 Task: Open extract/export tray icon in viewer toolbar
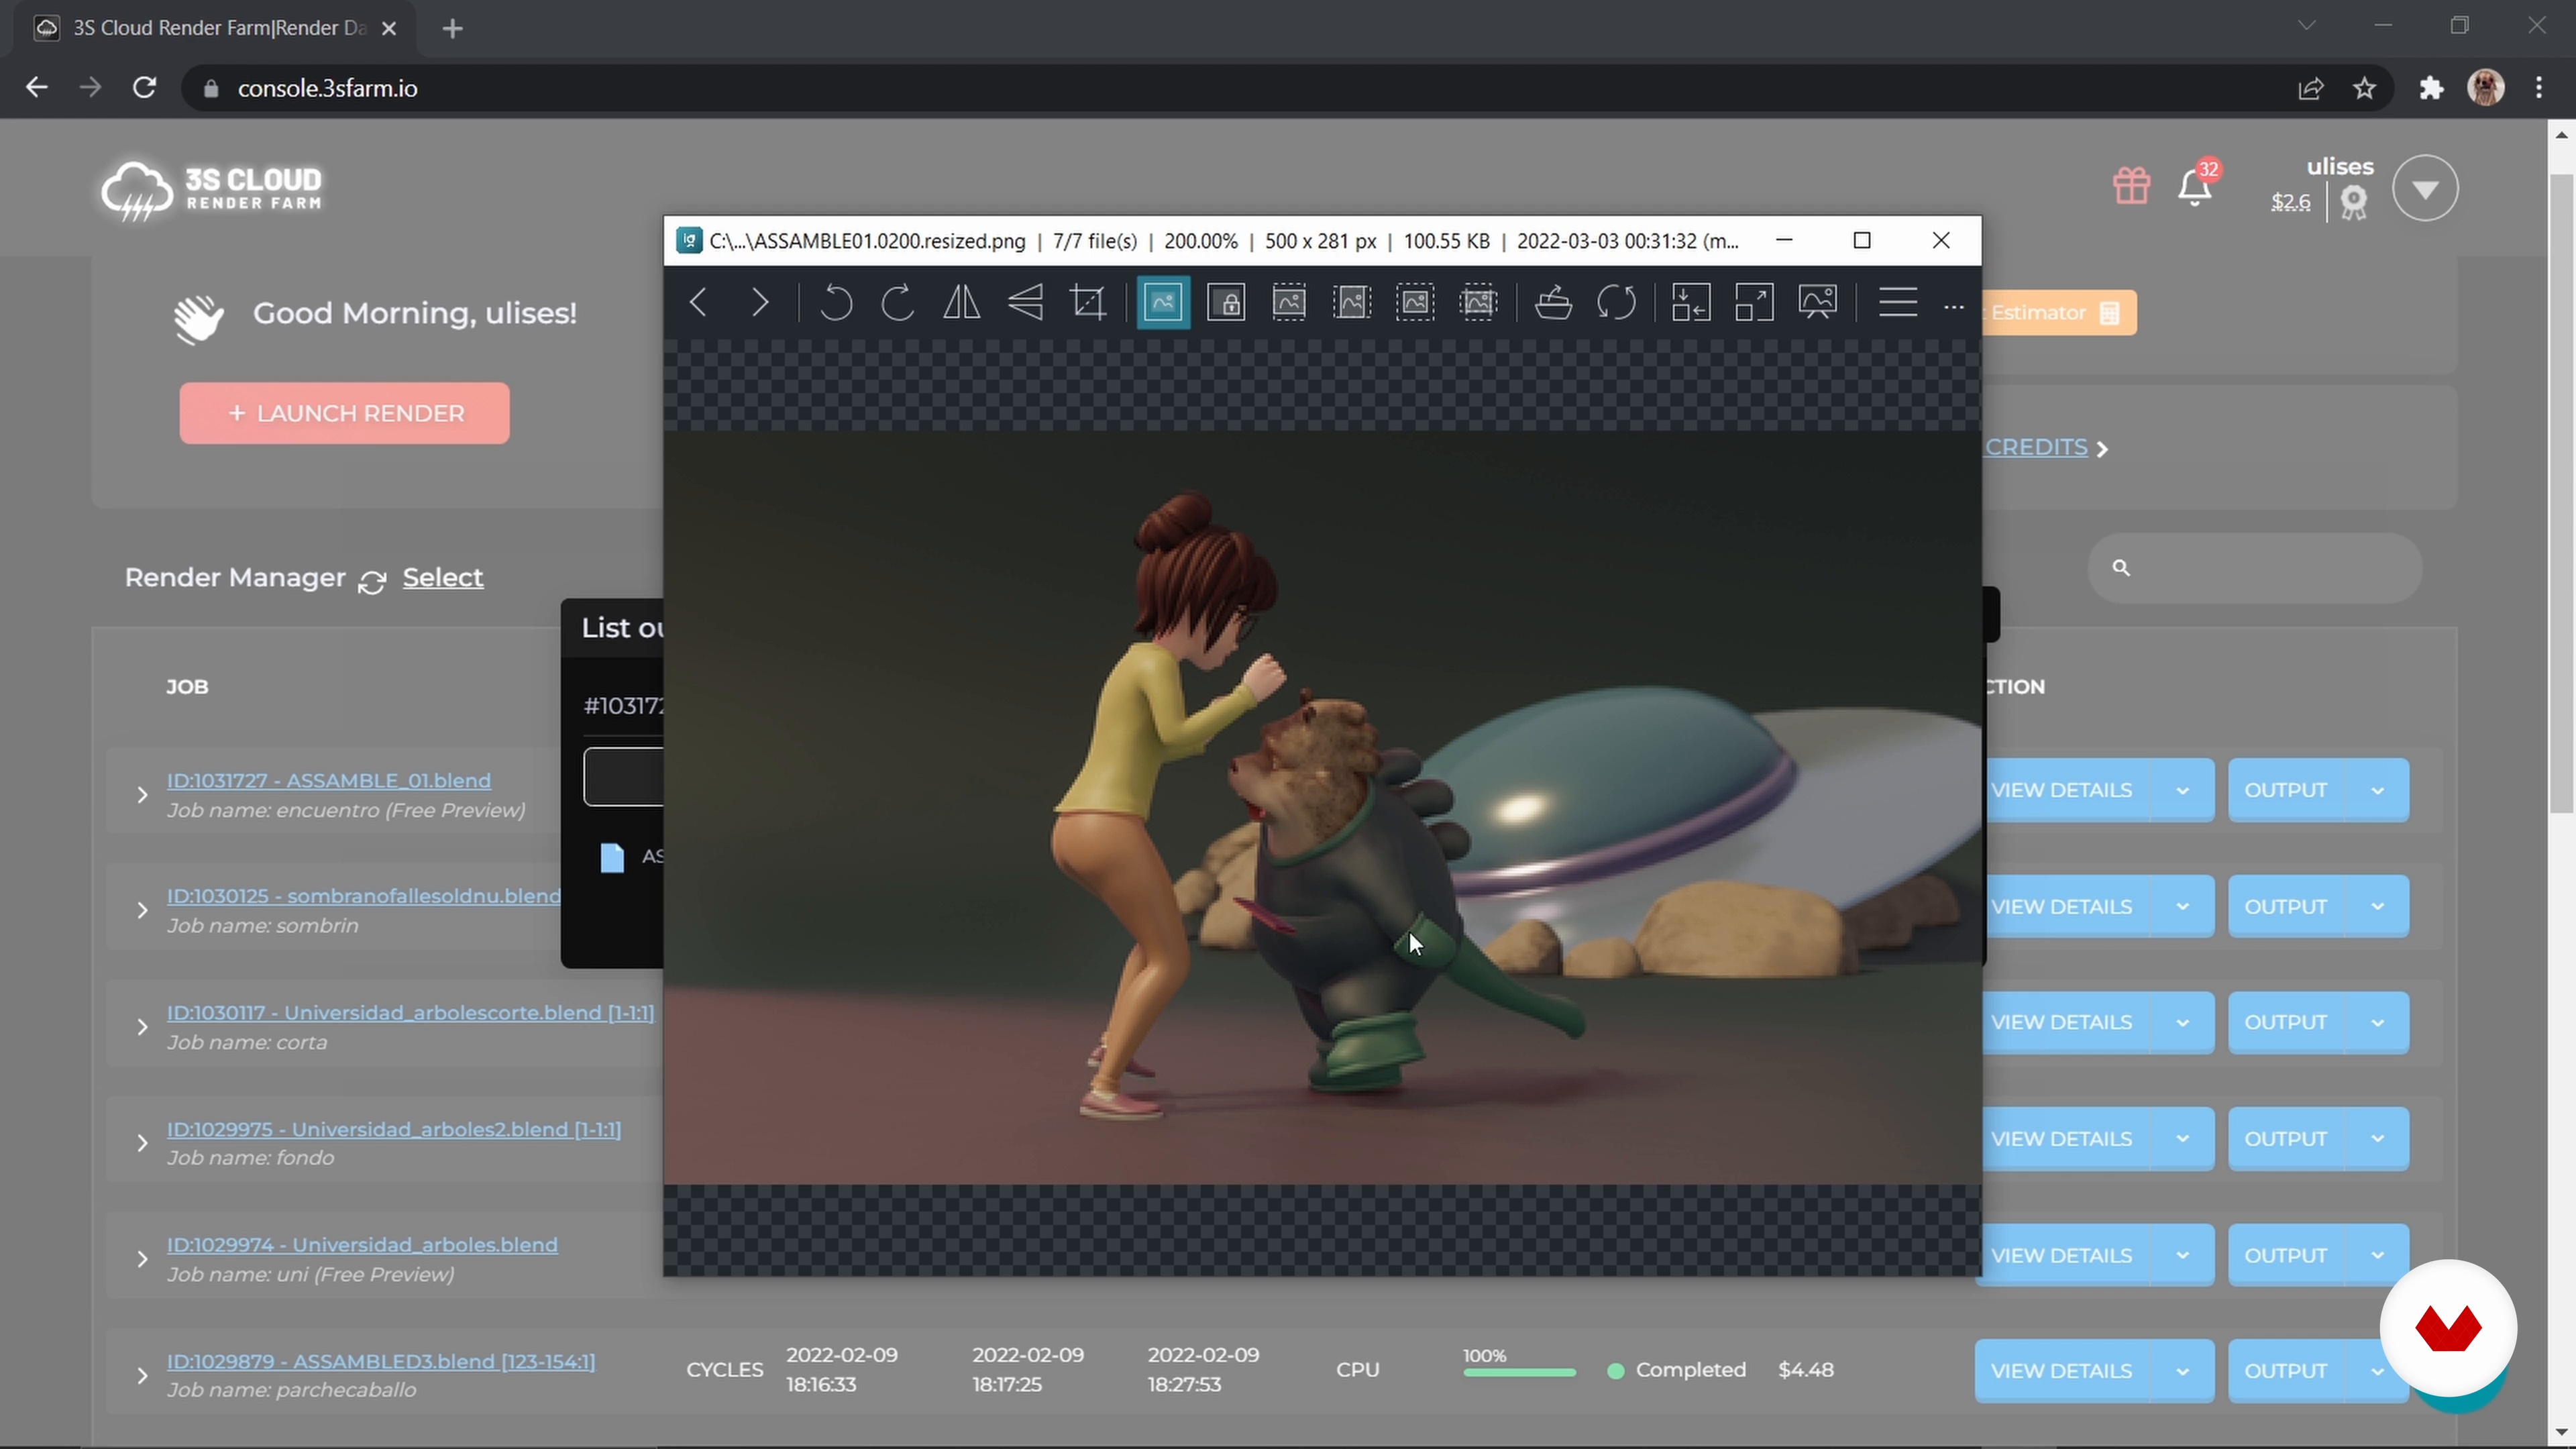[1553, 302]
